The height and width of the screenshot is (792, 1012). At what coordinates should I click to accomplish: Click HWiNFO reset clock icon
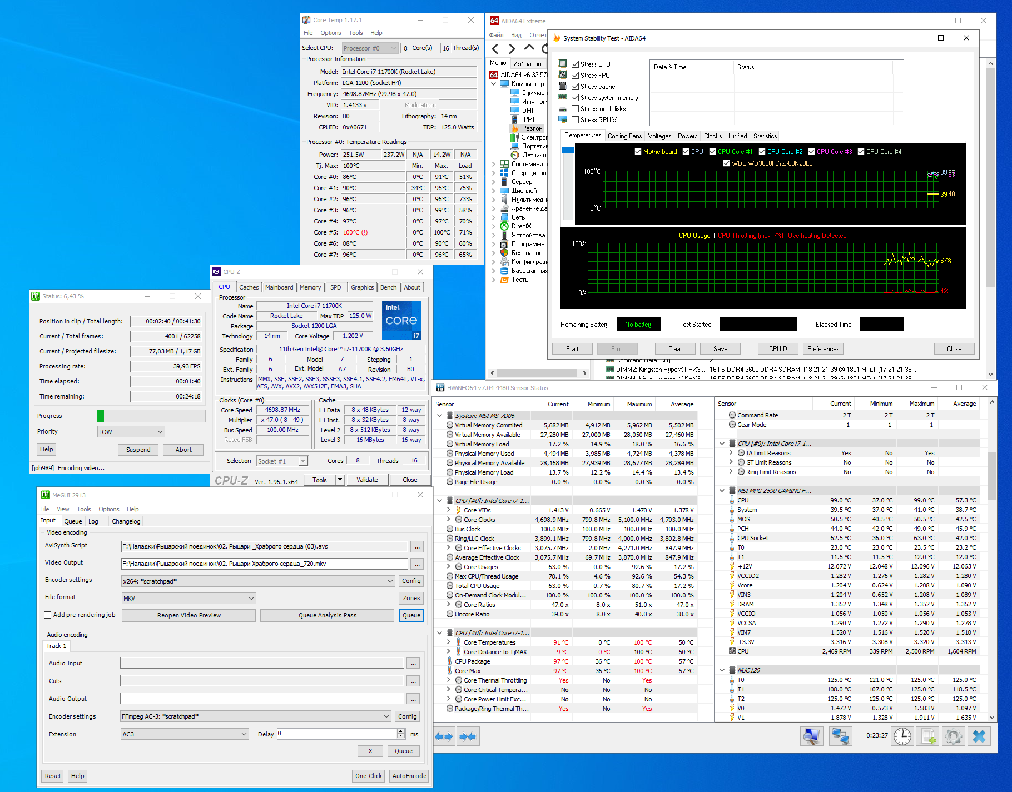[902, 736]
